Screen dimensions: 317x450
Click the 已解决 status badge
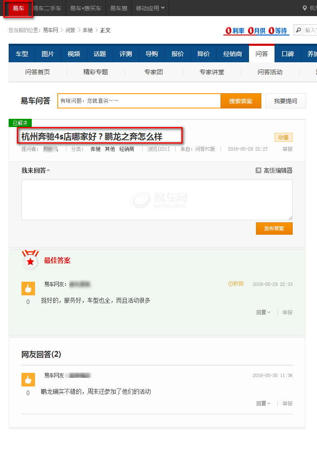click(x=20, y=123)
